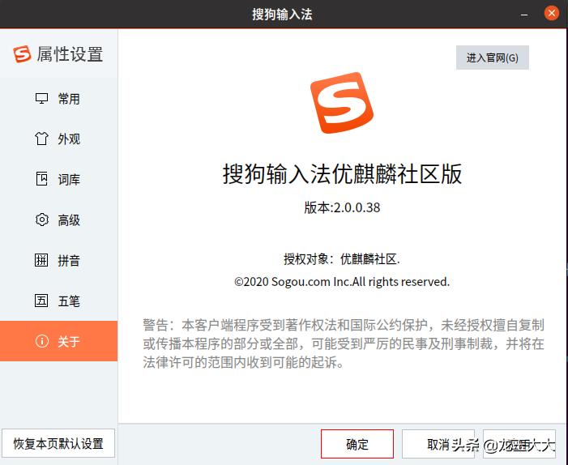The width and height of the screenshot is (568, 465).
Task: Click the title 搜狗输入法优麒麟社区版
Action: 342,174
